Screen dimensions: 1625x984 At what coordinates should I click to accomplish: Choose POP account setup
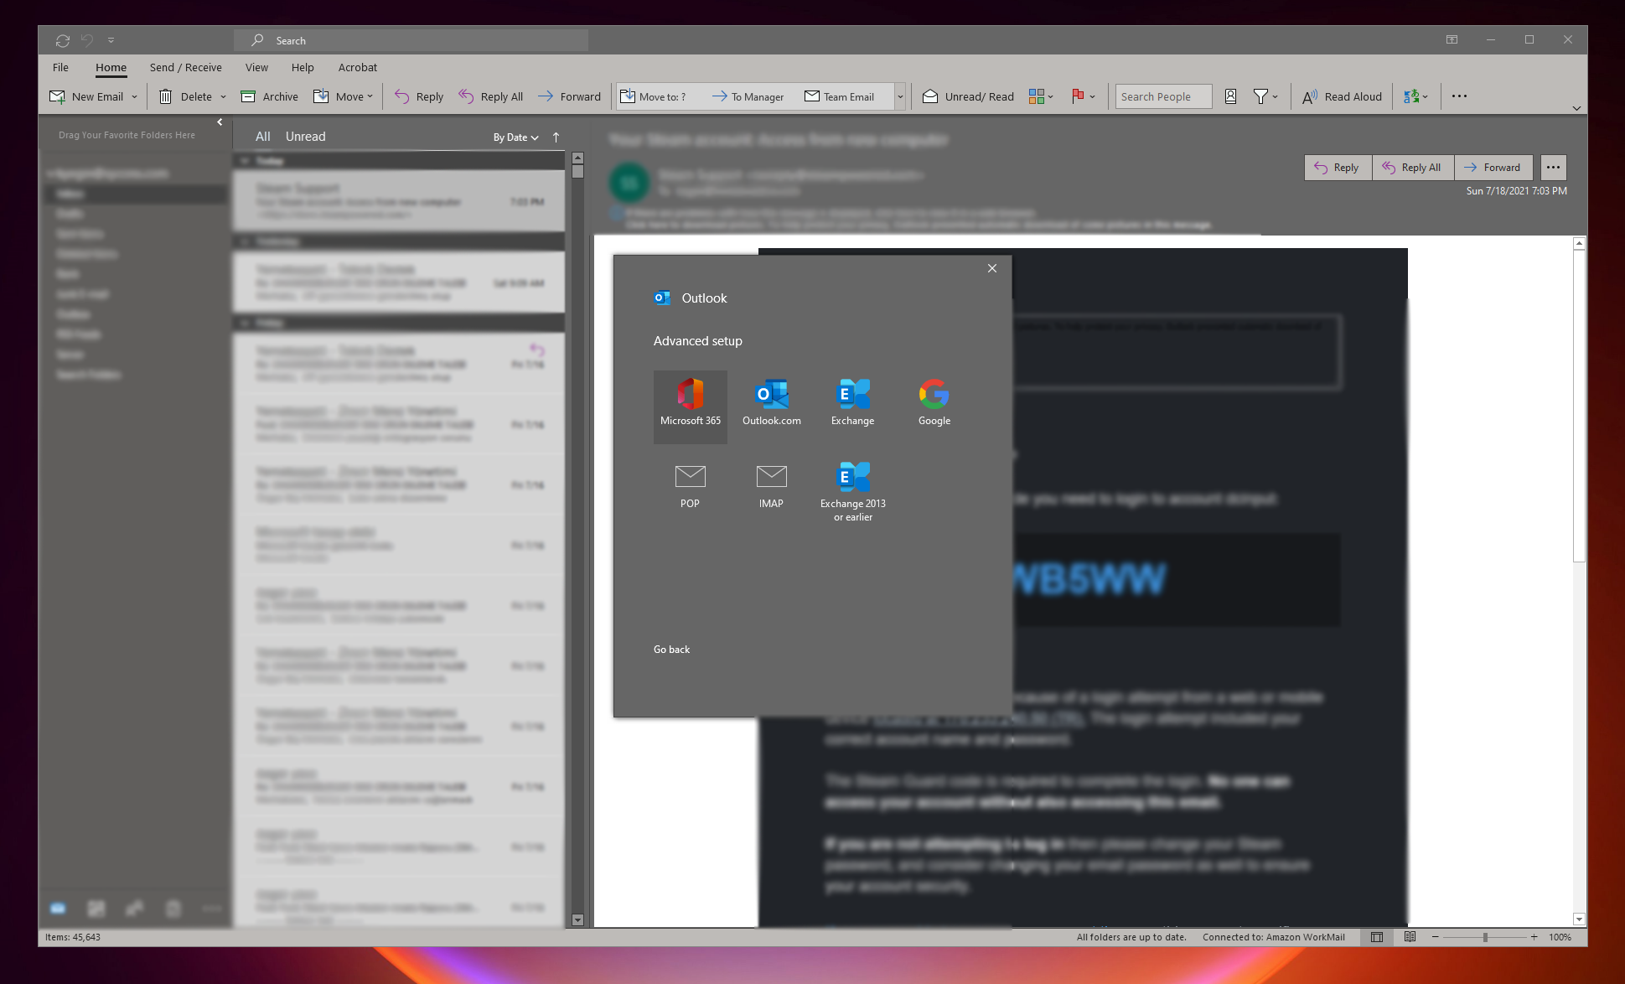tap(691, 489)
